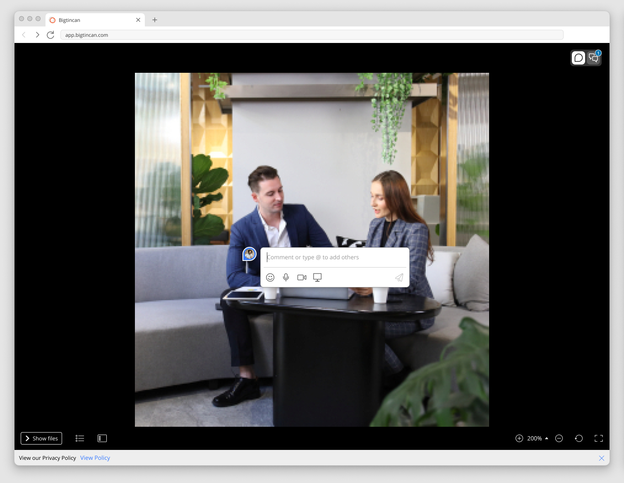Viewport: 624px width, 483px height.
Task: Open the list view icon in bottom bar
Action: tap(80, 438)
